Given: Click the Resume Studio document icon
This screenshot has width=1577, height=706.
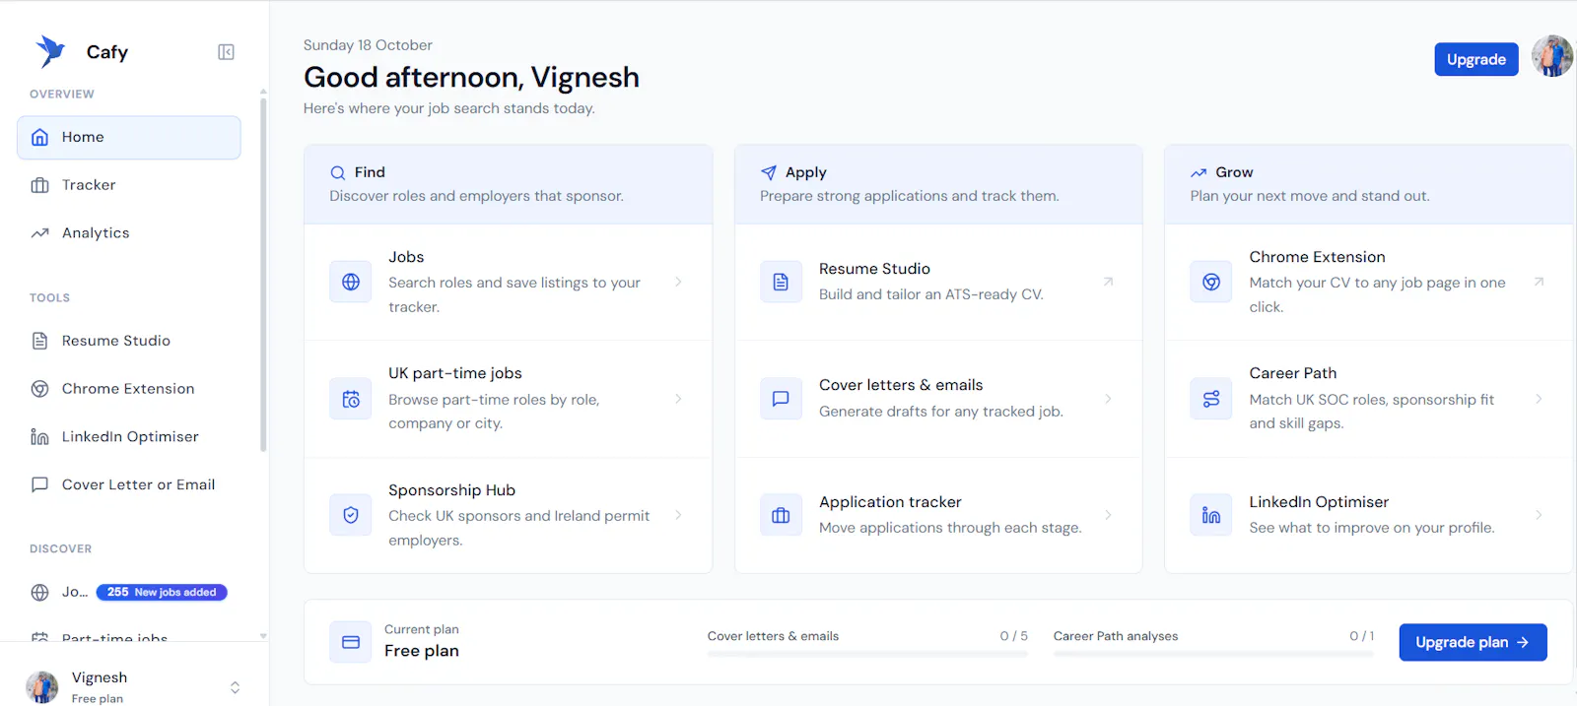Looking at the screenshot, I should pos(781,282).
